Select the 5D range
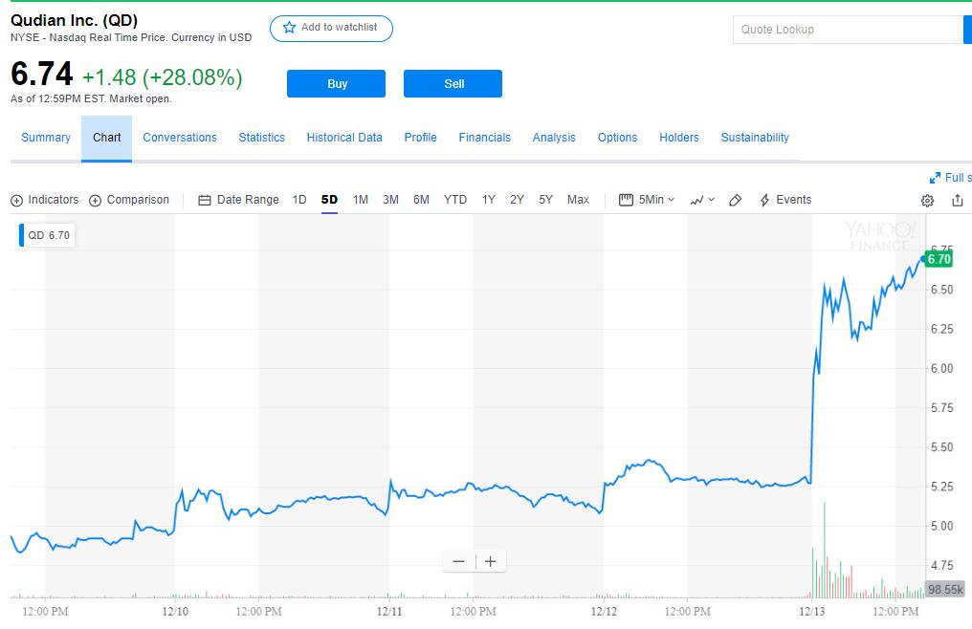Viewport: 972px width, 629px height. pos(329,200)
